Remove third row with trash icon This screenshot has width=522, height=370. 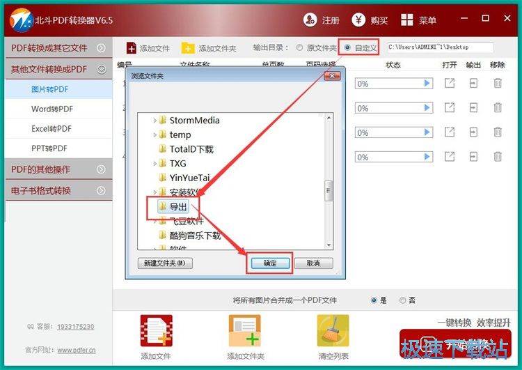tap(498, 132)
